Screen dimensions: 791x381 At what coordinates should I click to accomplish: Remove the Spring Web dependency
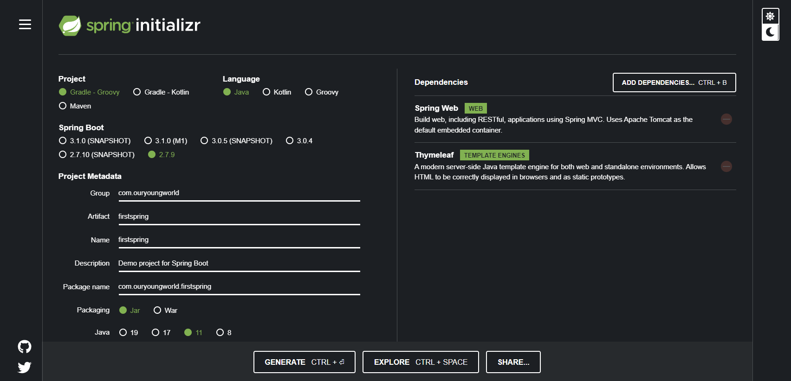[x=726, y=119]
